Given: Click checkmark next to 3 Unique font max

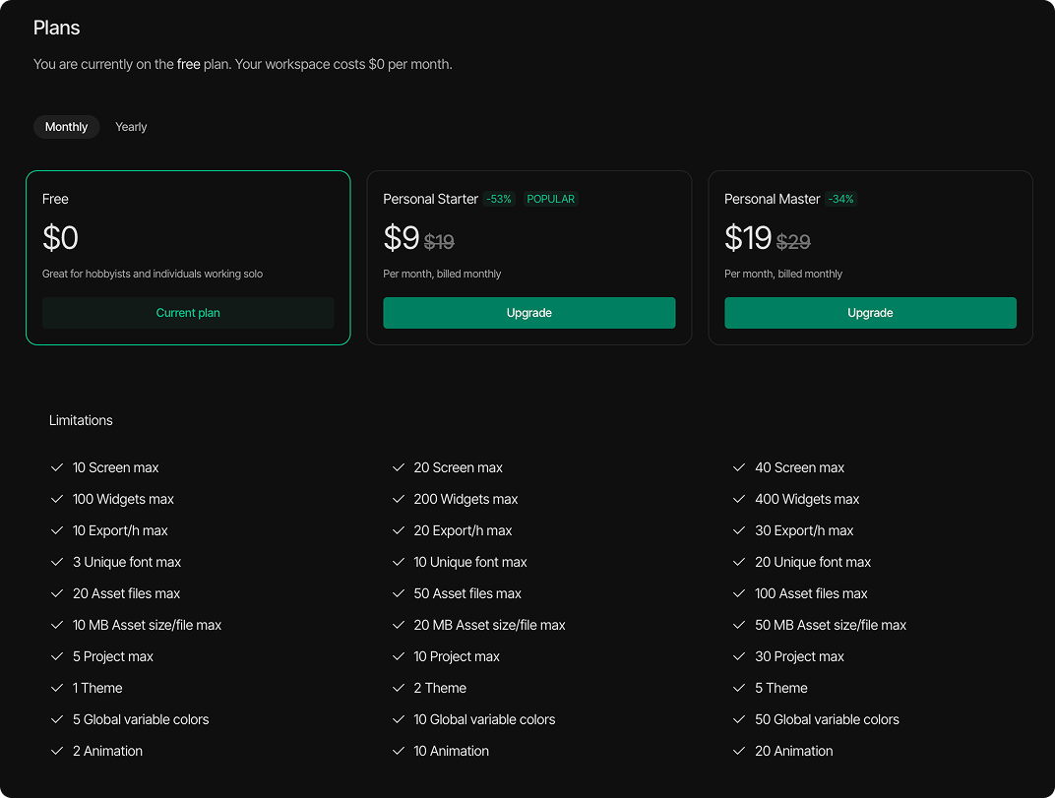Looking at the screenshot, I should coord(57,562).
